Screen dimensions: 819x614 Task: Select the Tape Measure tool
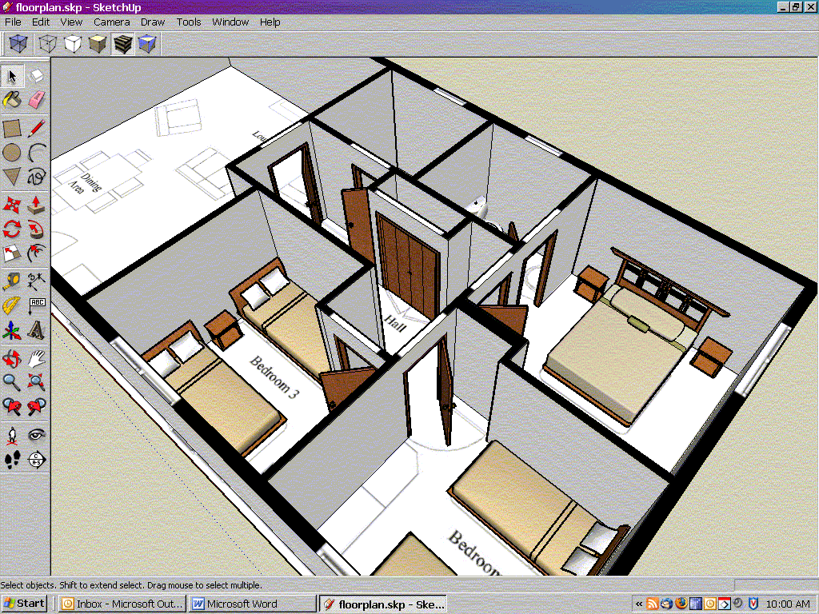coord(12,281)
